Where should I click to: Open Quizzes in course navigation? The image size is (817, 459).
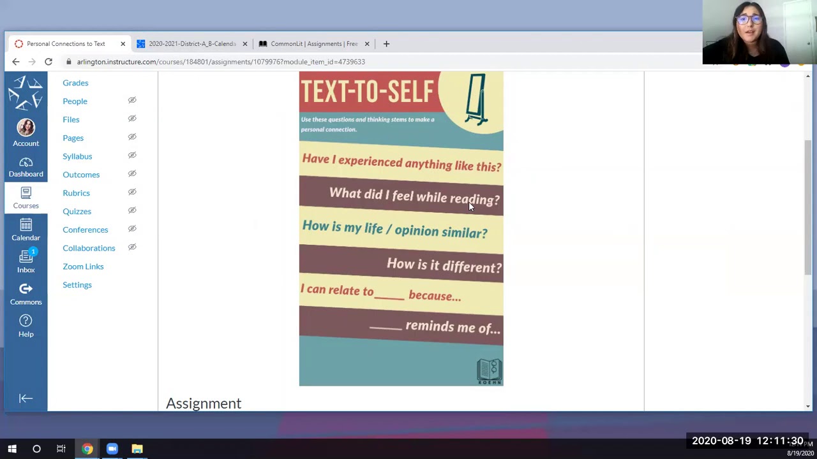[x=77, y=211]
